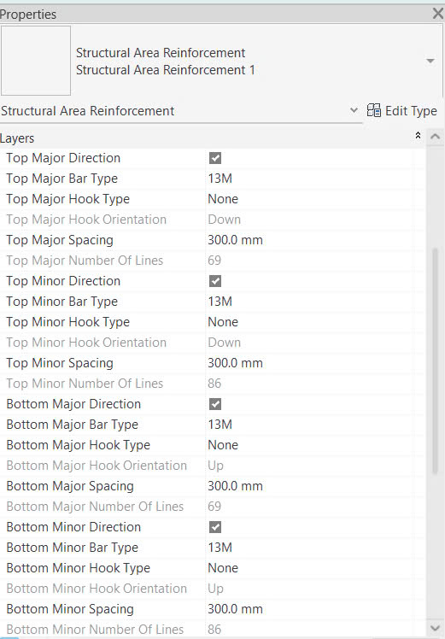Click the Bottom Major Spacing label
The image size is (445, 639).
[70, 486]
